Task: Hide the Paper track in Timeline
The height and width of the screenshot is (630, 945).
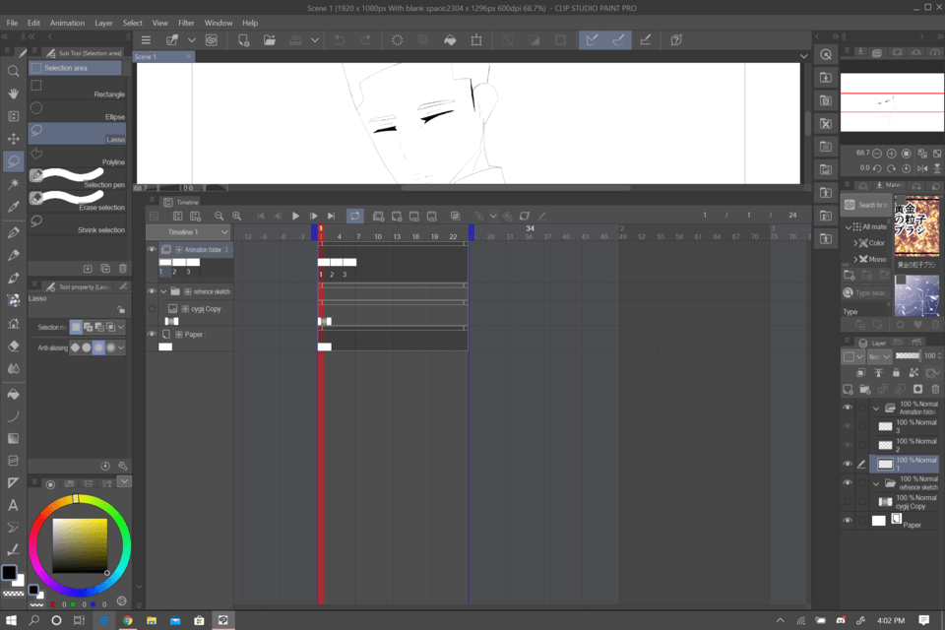Action: click(x=152, y=335)
